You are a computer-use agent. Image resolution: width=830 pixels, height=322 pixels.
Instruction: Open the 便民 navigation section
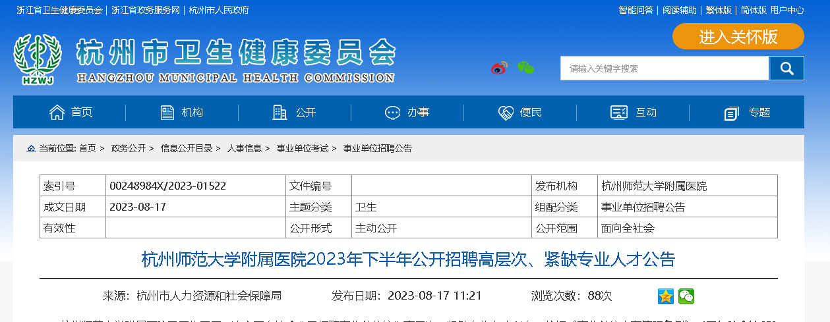click(x=520, y=113)
